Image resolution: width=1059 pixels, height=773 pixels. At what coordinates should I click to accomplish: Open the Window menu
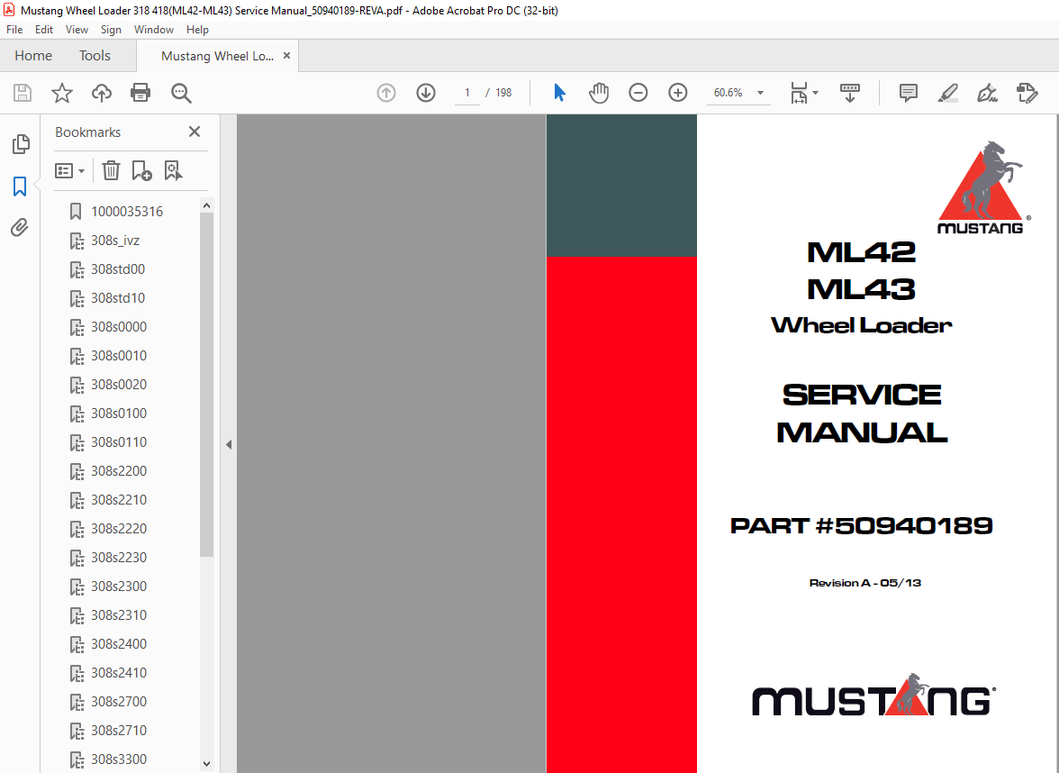153,30
